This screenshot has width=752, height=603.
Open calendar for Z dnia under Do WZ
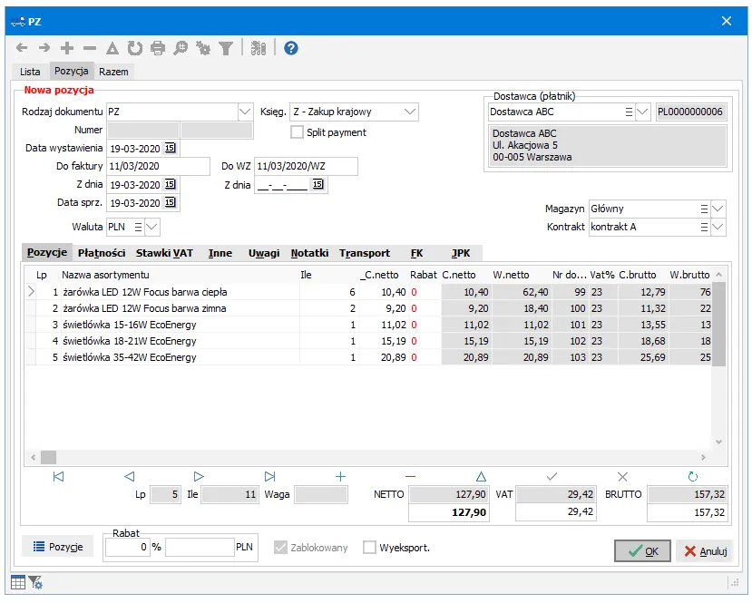coord(318,185)
